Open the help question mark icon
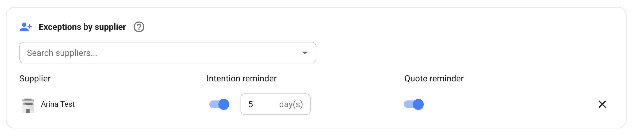This screenshot has width=633, height=137. click(x=139, y=27)
